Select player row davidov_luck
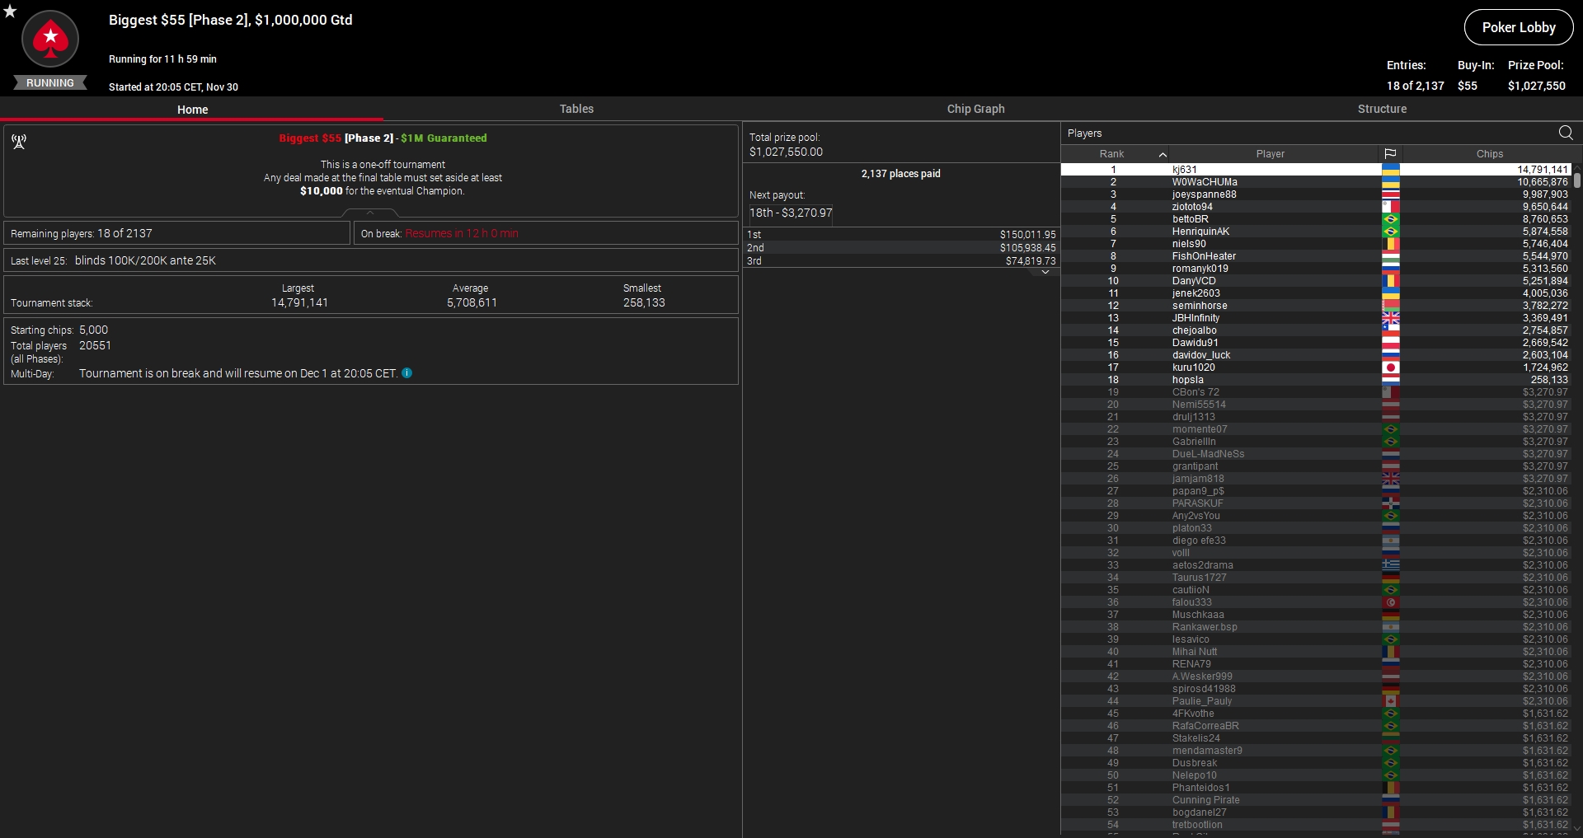The height and width of the screenshot is (838, 1583). (1316, 355)
